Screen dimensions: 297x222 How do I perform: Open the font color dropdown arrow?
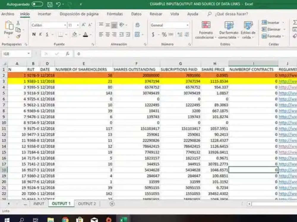(x=91, y=35)
